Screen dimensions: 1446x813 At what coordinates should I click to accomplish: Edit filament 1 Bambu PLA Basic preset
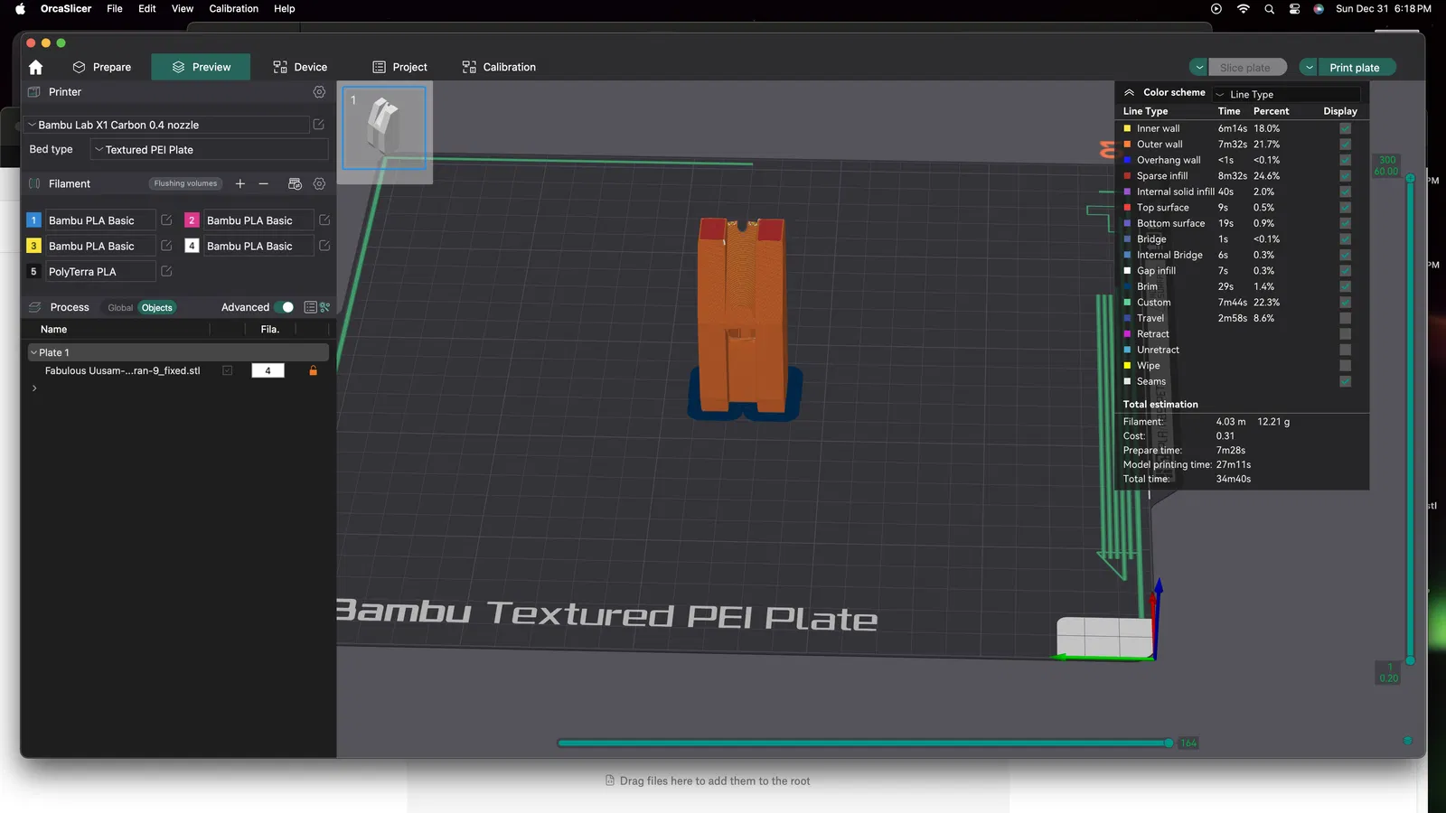166,220
